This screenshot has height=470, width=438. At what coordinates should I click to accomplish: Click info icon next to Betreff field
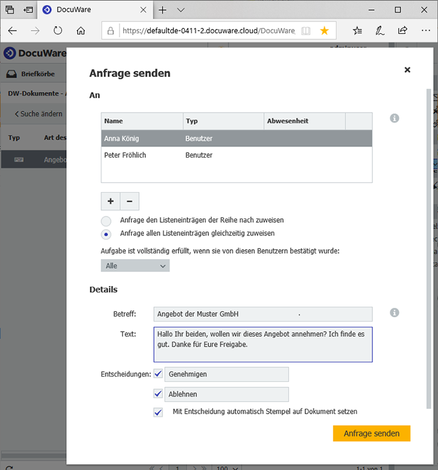394,313
